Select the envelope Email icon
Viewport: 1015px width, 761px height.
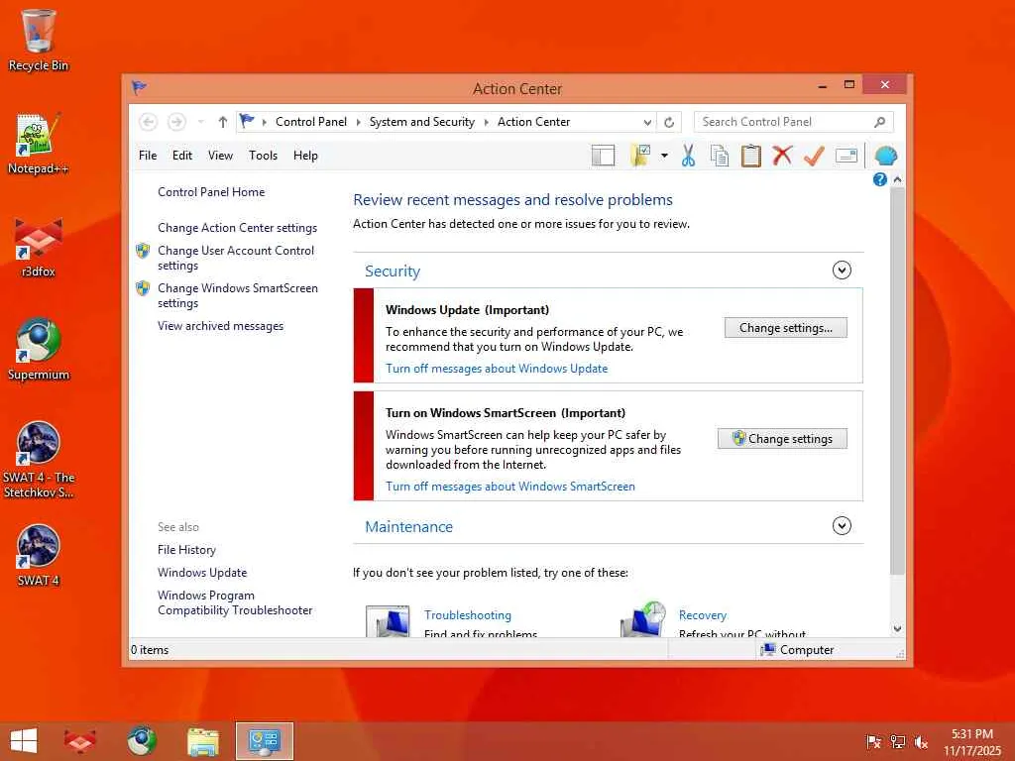(846, 156)
